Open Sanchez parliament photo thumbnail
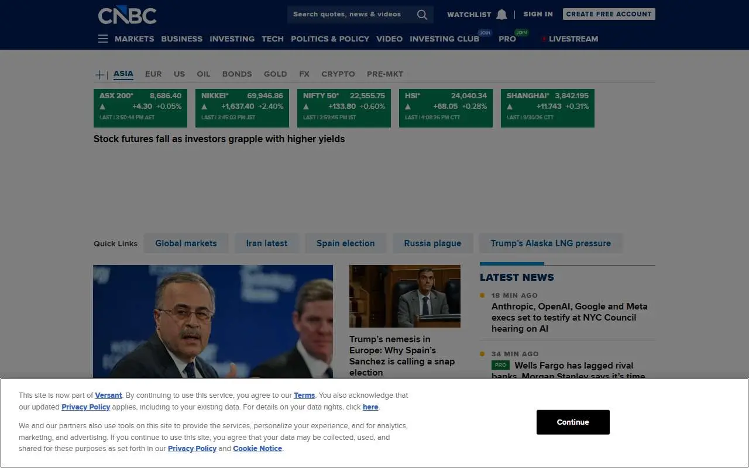Screen dimensions: 749x468 tap(405, 296)
